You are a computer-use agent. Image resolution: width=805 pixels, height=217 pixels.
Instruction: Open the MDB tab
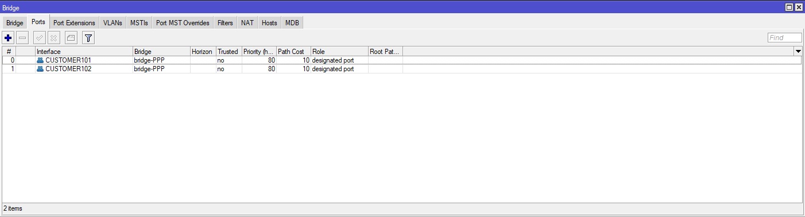click(292, 23)
